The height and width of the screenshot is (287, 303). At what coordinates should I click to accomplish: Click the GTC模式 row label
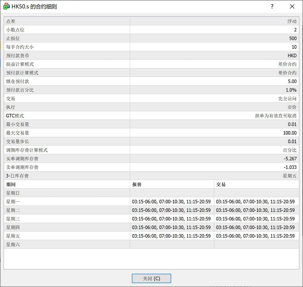[x=15, y=116]
